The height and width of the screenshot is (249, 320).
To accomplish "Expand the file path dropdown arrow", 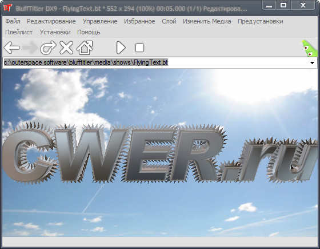I will pos(312,63).
